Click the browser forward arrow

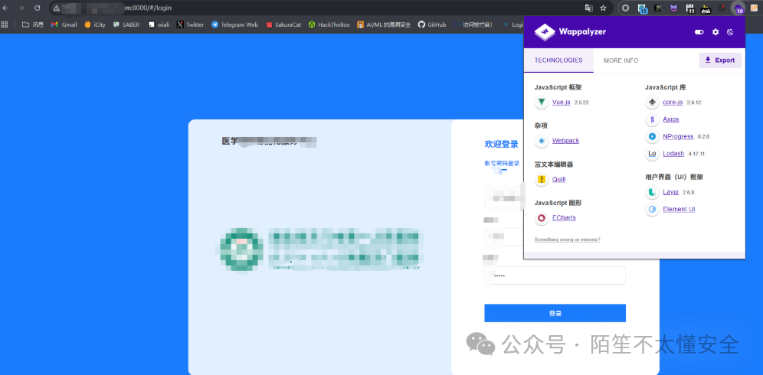21,8
